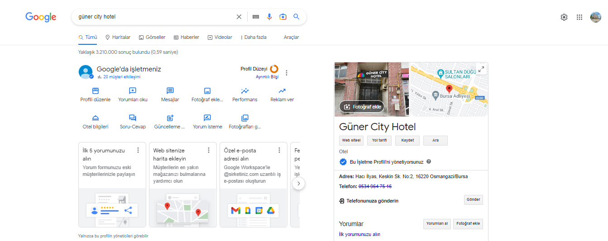Open the Soru-Cevap chat icon
The image size is (608, 241).
(x=133, y=118)
